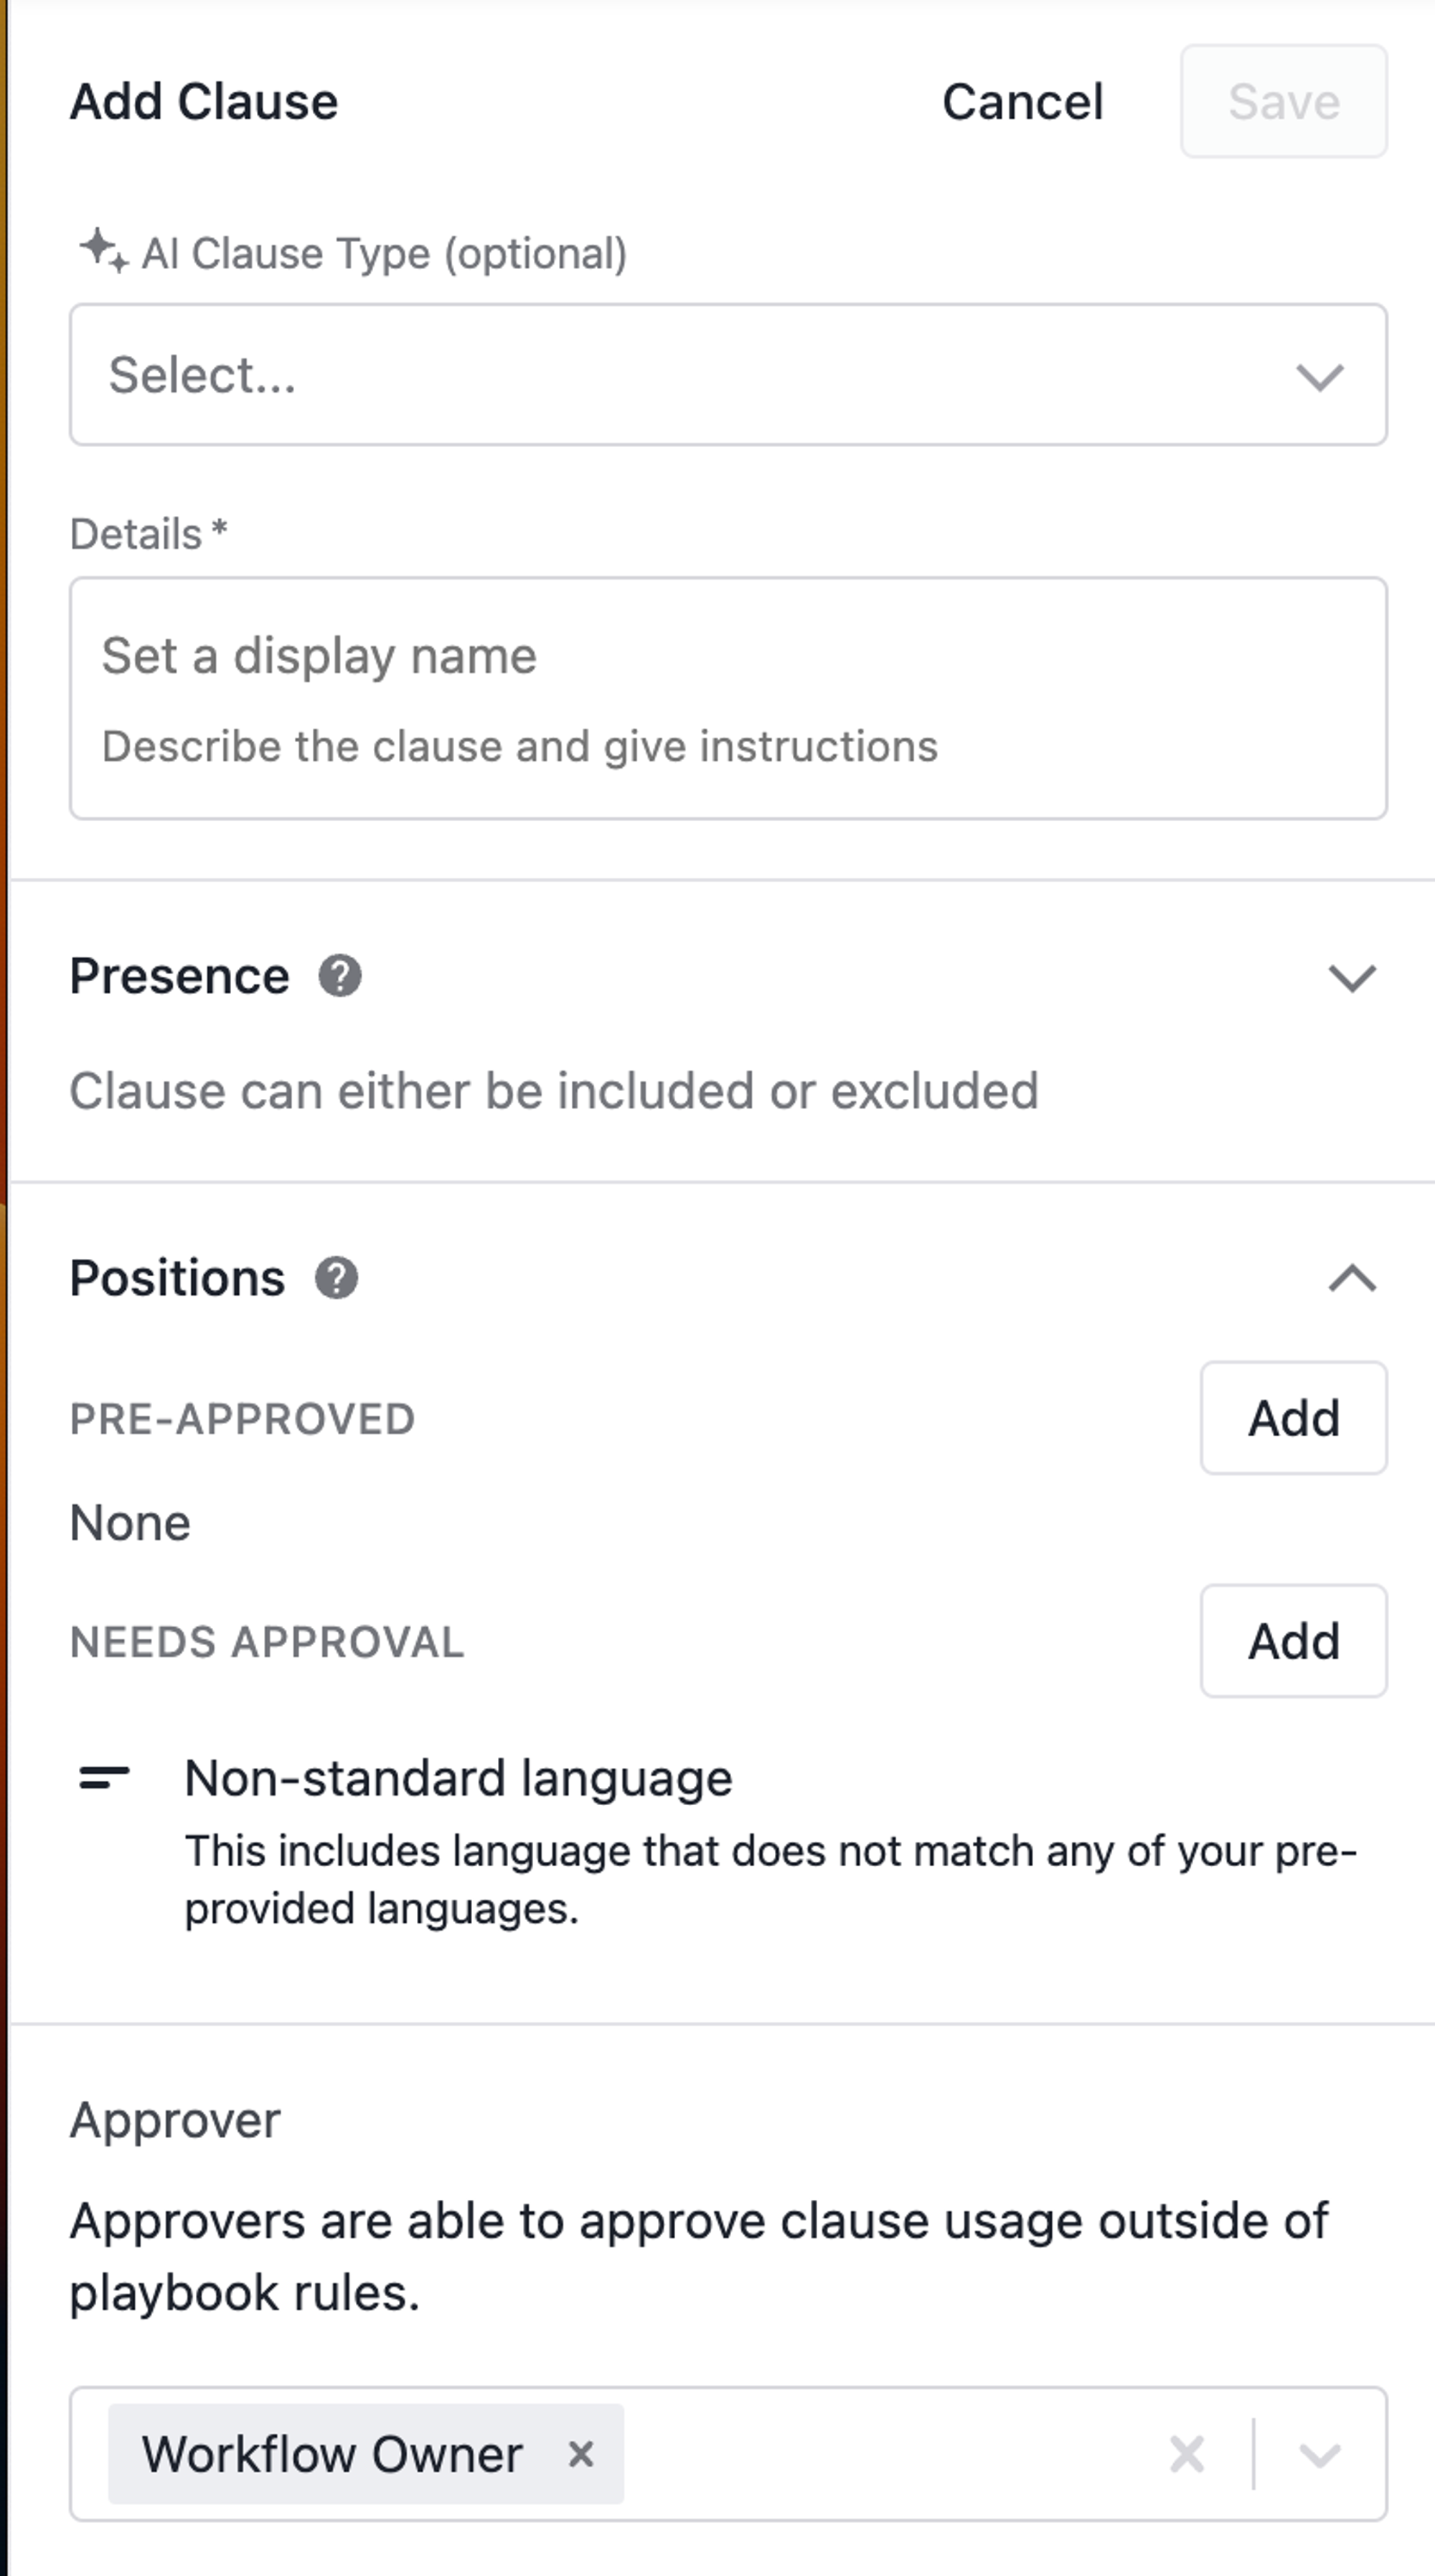Image resolution: width=1435 pixels, height=2576 pixels.
Task: Click the Presence section heading
Action: [x=180, y=976]
